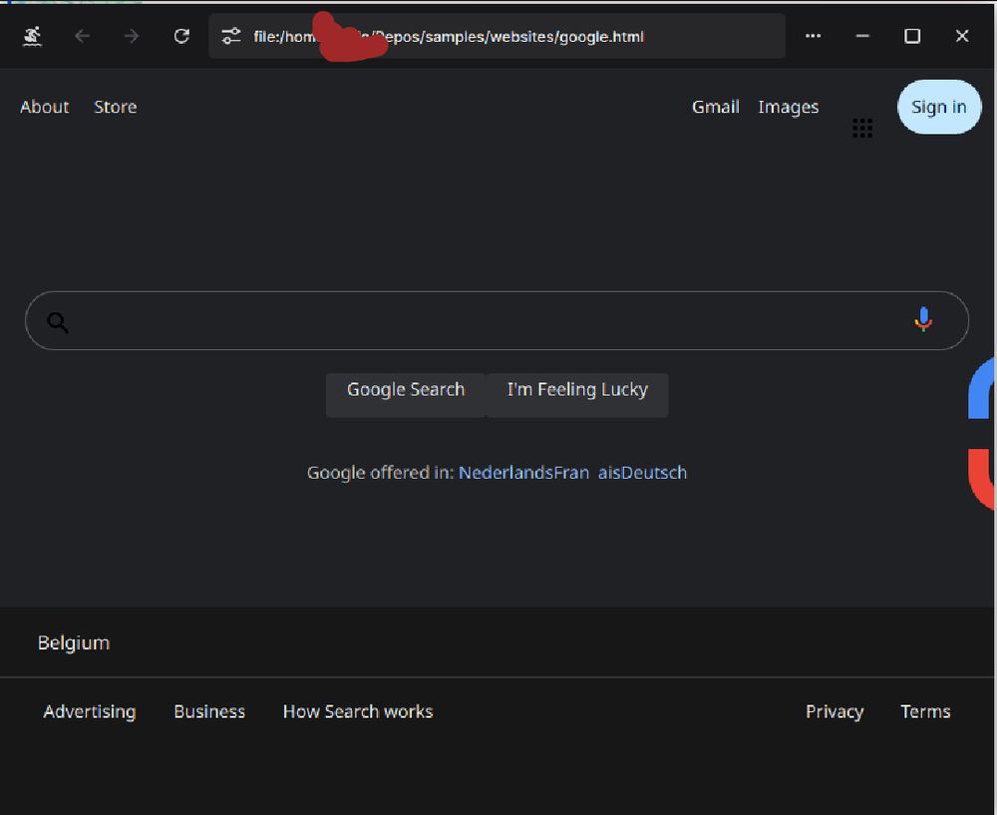This screenshot has width=997, height=815.
Task: Go forward with the forward arrow
Action: (132, 36)
